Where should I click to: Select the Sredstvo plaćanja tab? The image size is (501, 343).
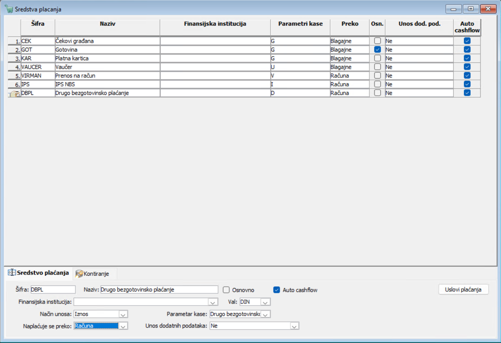38,273
